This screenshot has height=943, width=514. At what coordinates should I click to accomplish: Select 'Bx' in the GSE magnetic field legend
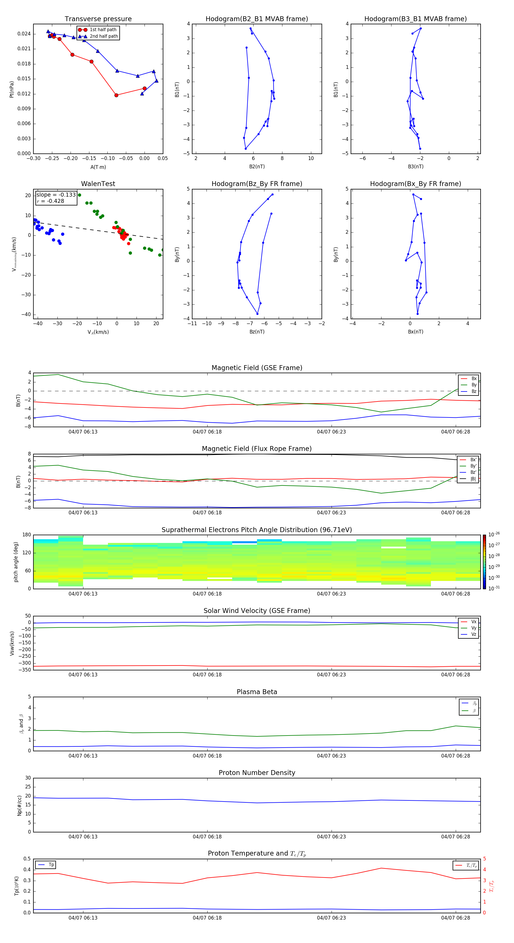(469, 379)
